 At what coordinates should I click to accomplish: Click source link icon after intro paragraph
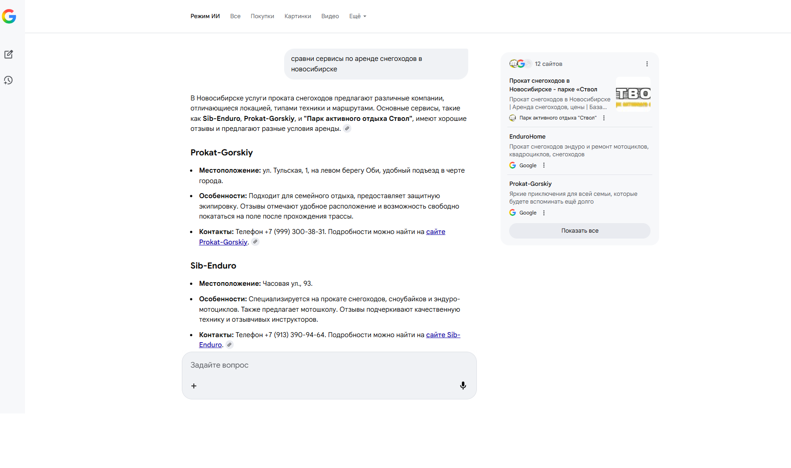click(x=347, y=129)
